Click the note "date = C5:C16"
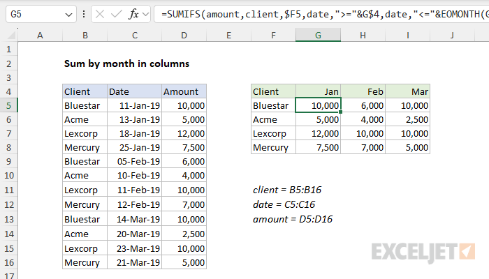The width and height of the screenshot is (489, 279). tap(284, 204)
